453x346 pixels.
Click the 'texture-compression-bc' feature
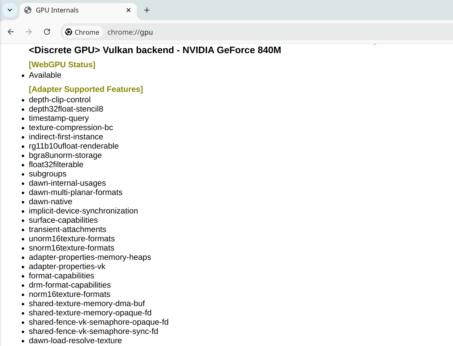[71, 127]
